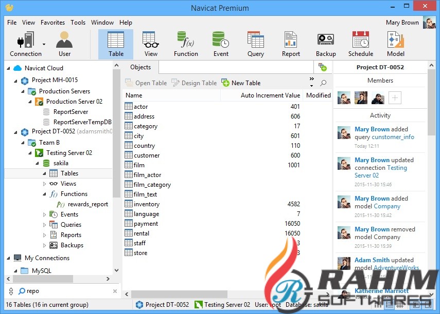Collapse the Navicat Cloud tree node
The height and width of the screenshot is (314, 440).
tap(8, 68)
